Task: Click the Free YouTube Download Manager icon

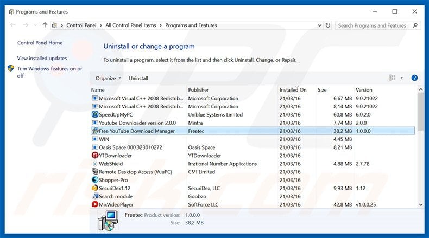Action: pyautogui.click(x=94, y=131)
